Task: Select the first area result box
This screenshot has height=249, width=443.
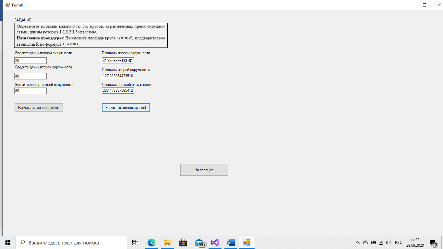Action: [118, 61]
